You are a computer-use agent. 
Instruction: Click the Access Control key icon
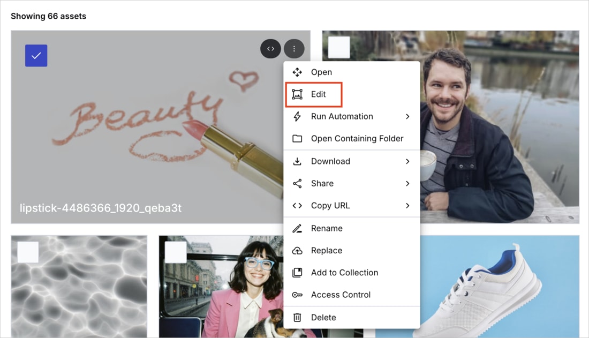click(x=297, y=295)
